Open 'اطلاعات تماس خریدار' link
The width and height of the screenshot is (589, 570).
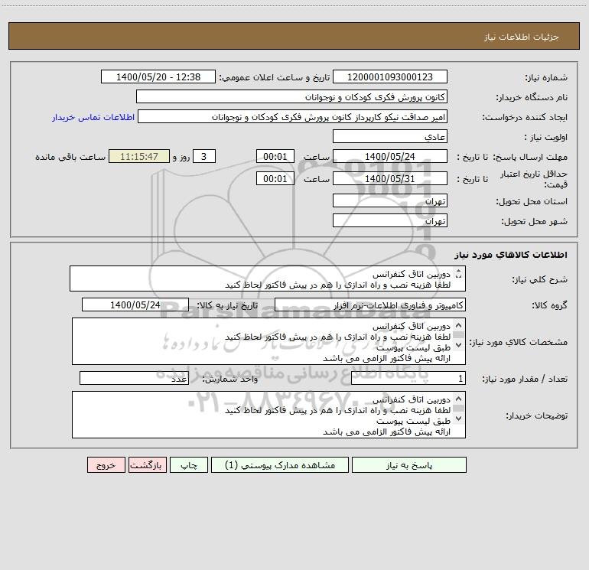[93, 117]
